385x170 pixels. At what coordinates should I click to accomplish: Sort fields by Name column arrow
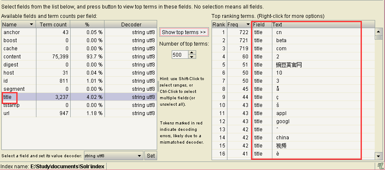tap(31, 24)
